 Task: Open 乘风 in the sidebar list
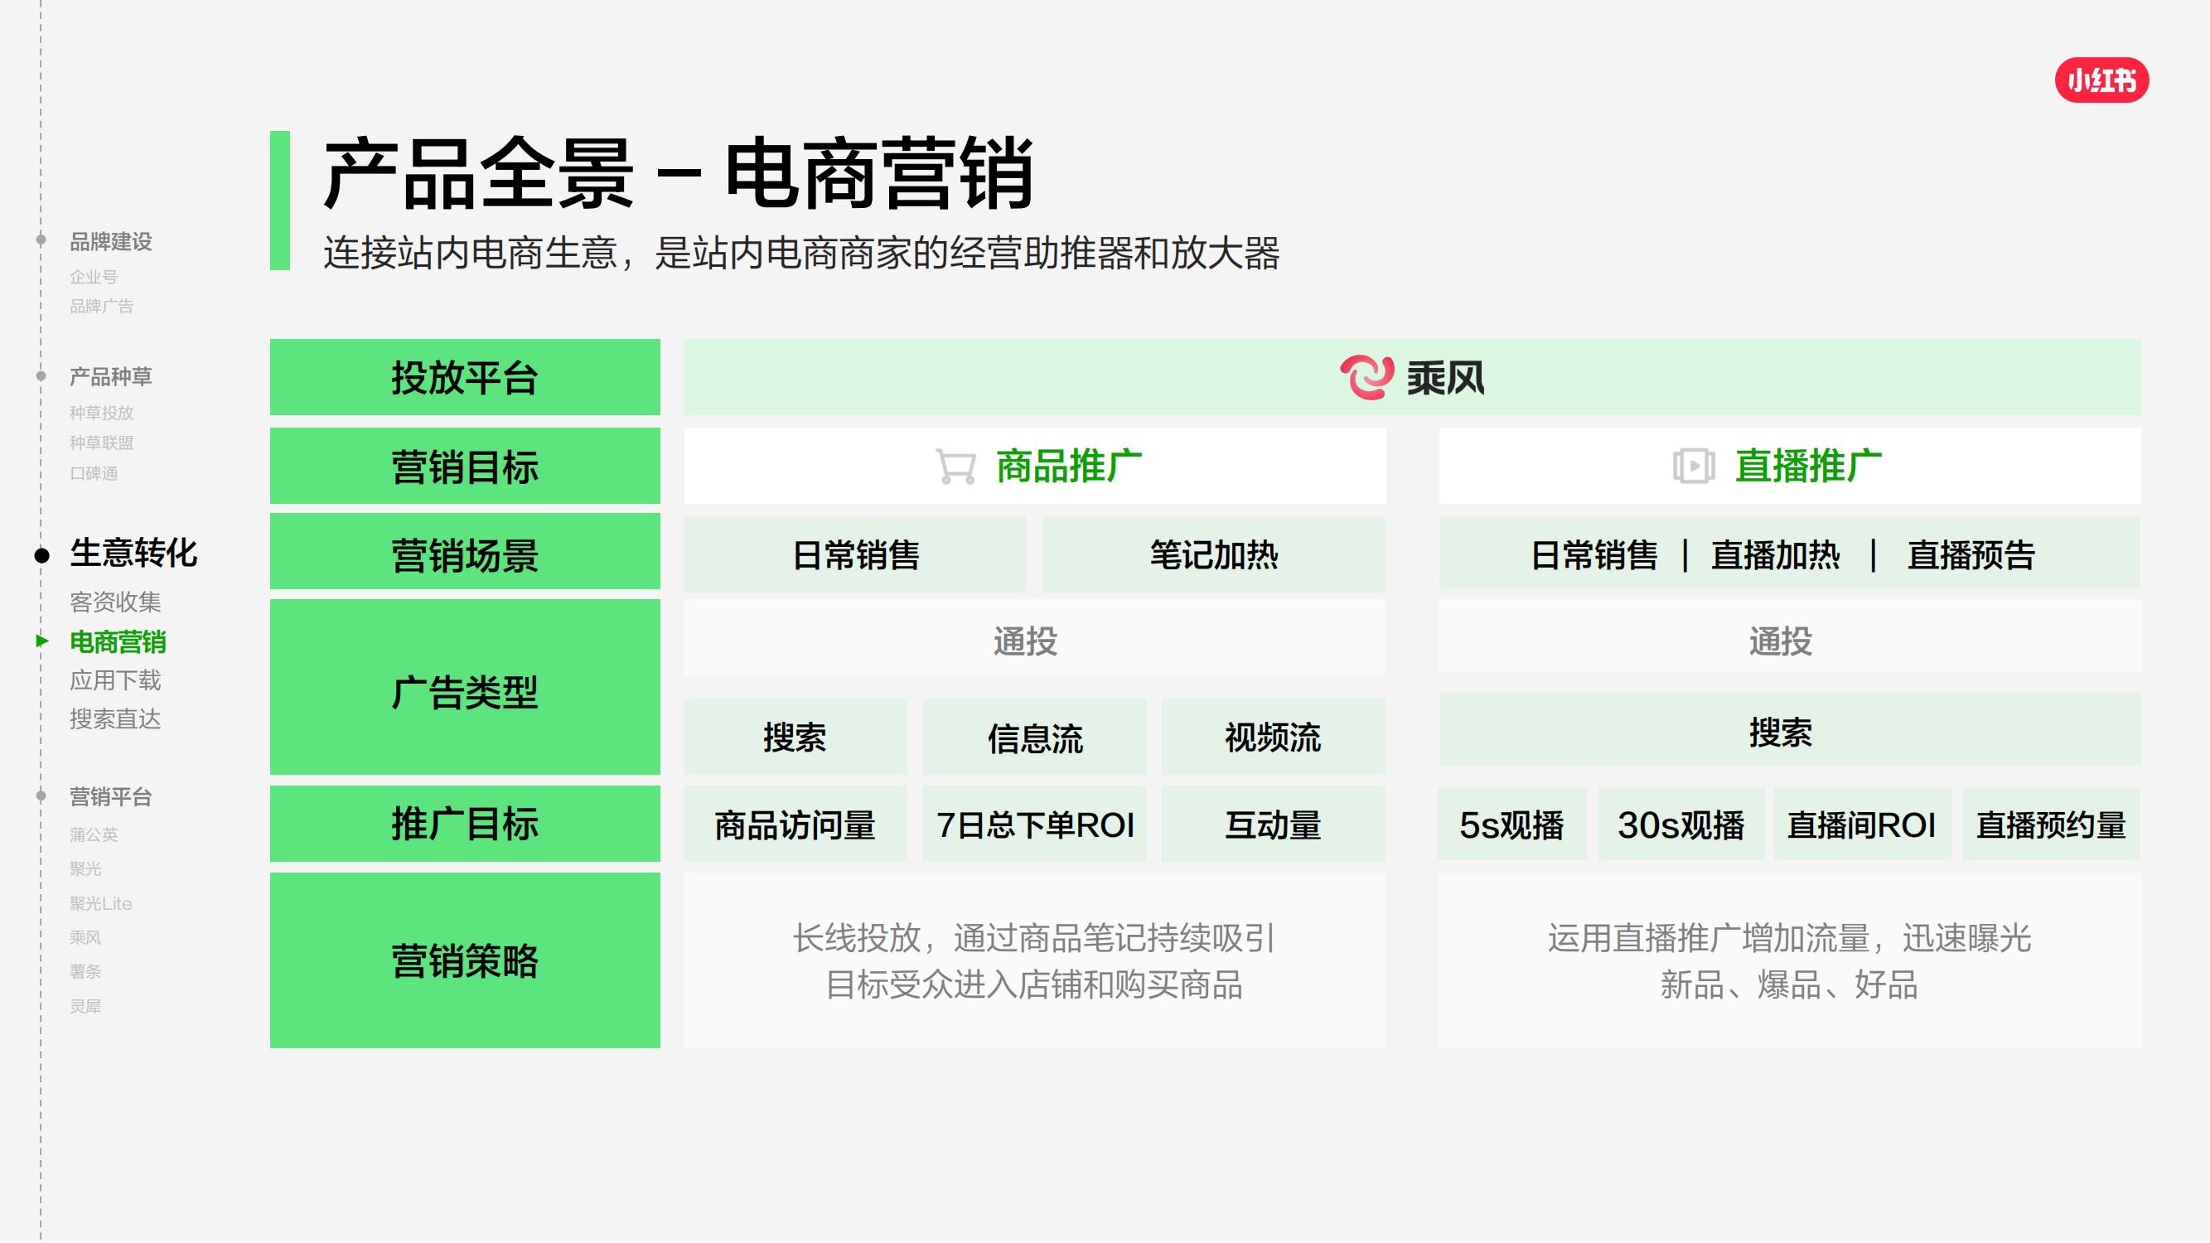[x=85, y=937]
